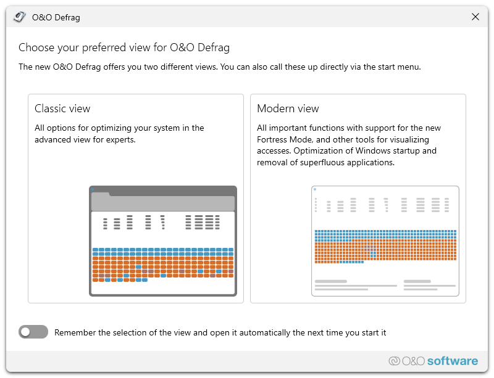Select the Modern view card
The height and width of the screenshot is (378, 494).
[358, 197]
